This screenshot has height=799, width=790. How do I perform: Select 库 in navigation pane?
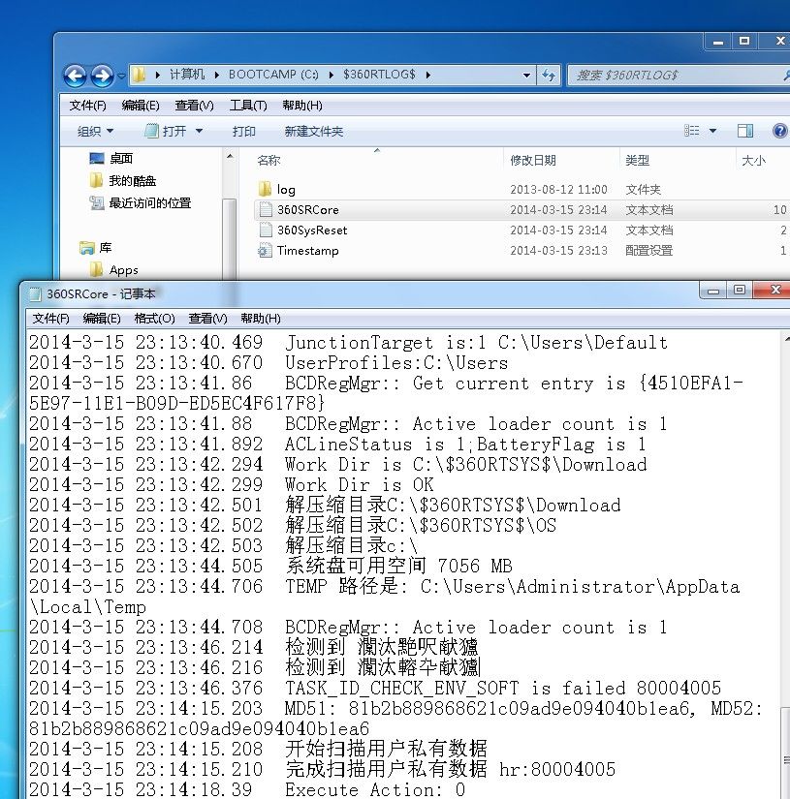tap(95, 248)
